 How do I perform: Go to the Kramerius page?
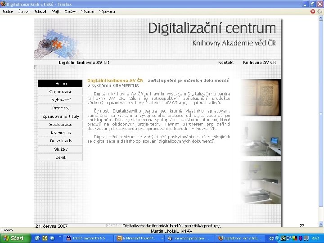point(60,133)
